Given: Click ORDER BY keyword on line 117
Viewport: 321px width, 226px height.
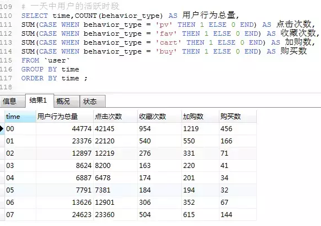Looking at the screenshot, I should (39, 78).
